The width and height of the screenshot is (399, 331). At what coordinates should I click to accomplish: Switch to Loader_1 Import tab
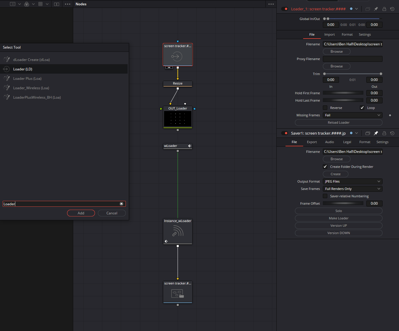330,35
